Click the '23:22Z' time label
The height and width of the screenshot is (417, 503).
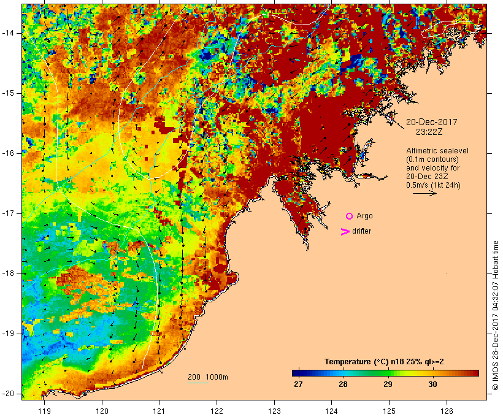tap(429, 132)
